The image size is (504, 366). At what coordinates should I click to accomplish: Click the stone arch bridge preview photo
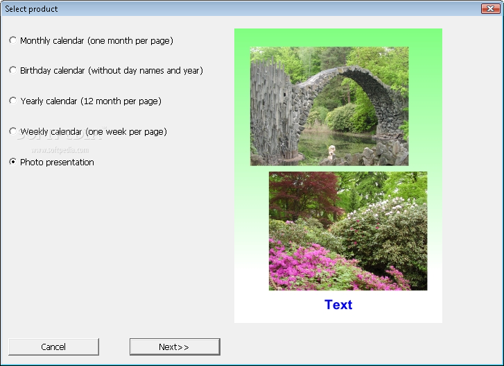click(x=329, y=106)
